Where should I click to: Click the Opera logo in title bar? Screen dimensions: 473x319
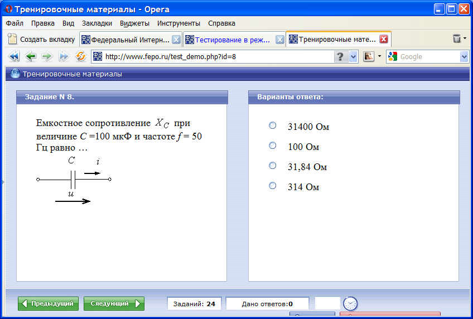8,9
